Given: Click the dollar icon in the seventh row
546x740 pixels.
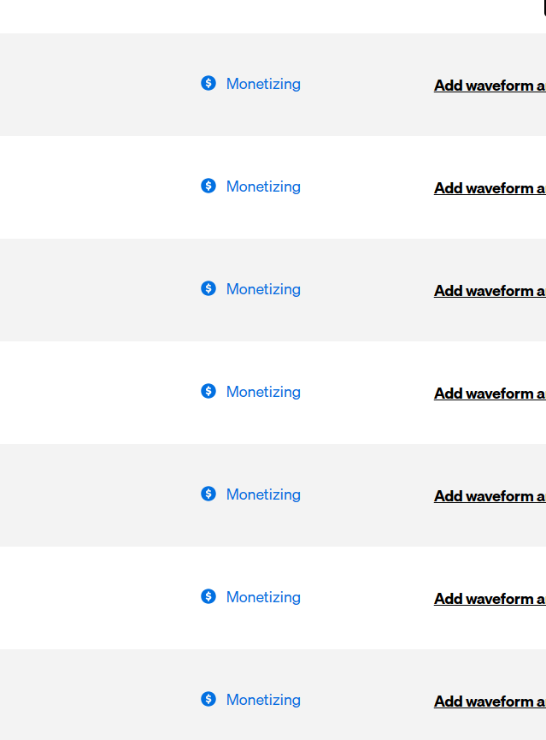Looking at the screenshot, I should pyautogui.click(x=208, y=699).
